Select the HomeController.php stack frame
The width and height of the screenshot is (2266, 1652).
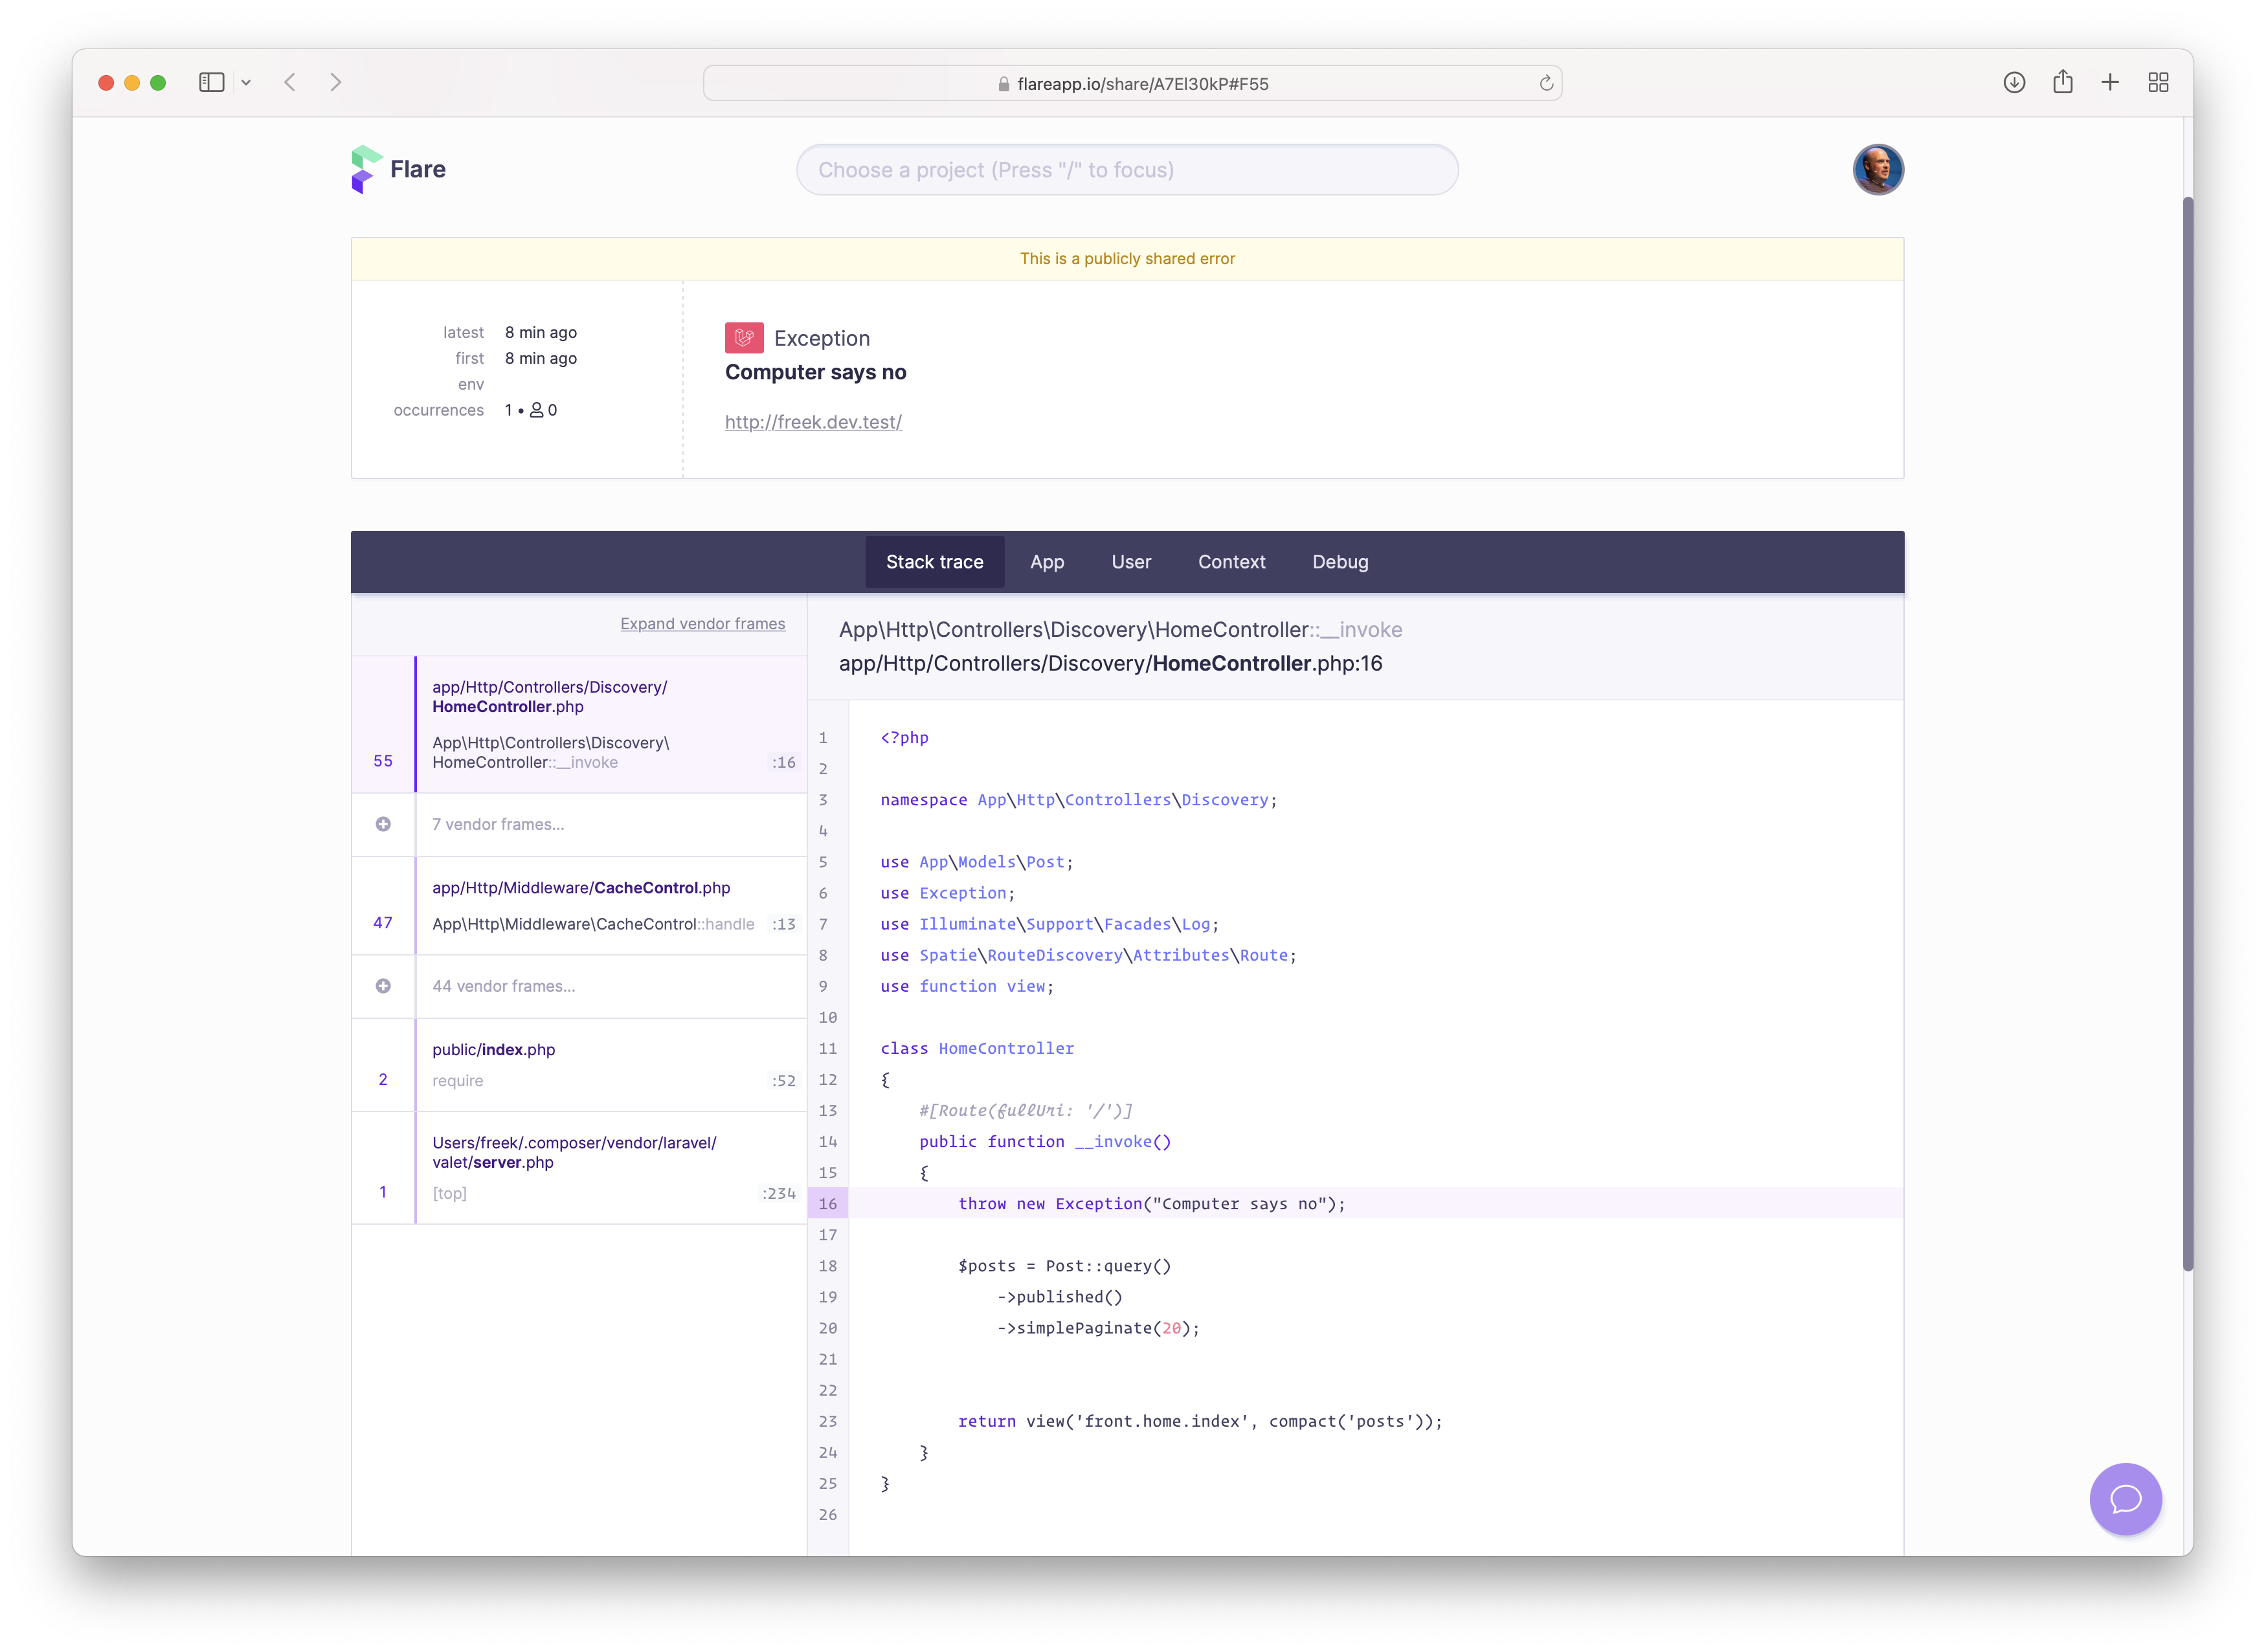click(x=579, y=724)
